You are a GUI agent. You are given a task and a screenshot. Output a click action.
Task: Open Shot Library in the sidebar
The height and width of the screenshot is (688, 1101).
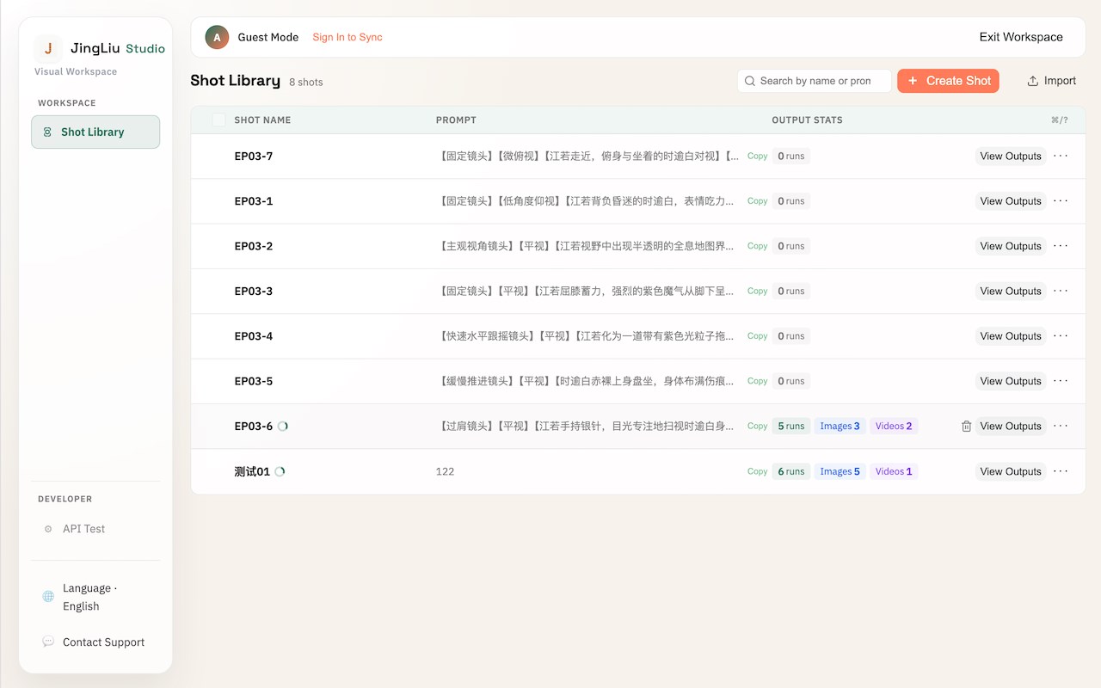pyautogui.click(x=95, y=132)
